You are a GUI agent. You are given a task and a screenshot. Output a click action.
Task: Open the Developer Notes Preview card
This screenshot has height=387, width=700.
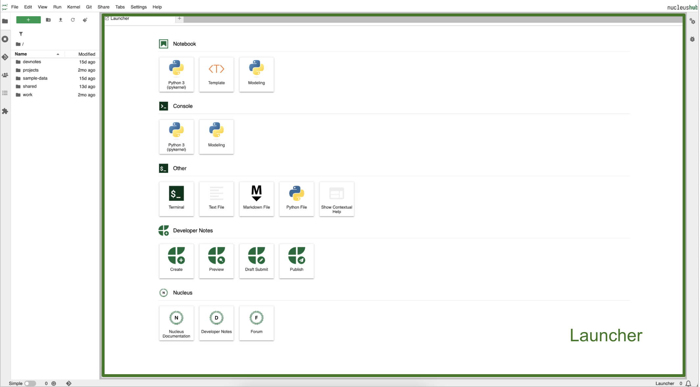tap(216, 261)
